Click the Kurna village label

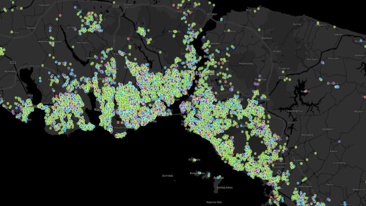(x=296, y=24)
